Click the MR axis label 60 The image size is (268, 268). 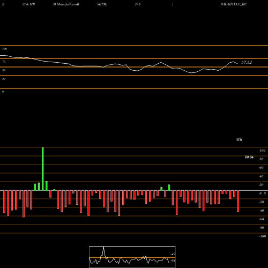262,168
